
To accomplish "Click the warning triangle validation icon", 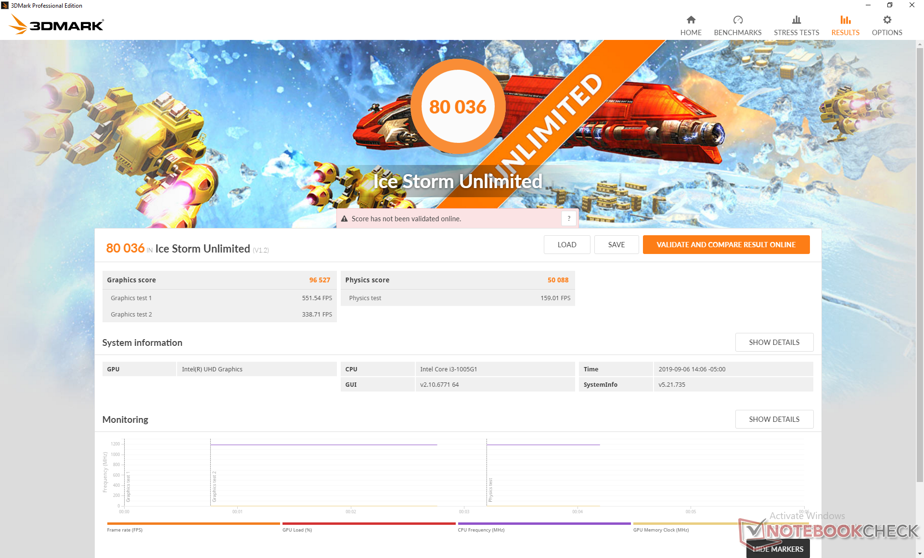I will 345,219.
